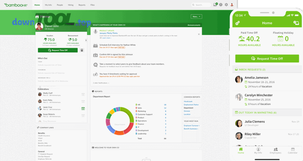This screenshot has height=161, width=303.
Task: Open the user avatar account menu
Action: point(232,5)
